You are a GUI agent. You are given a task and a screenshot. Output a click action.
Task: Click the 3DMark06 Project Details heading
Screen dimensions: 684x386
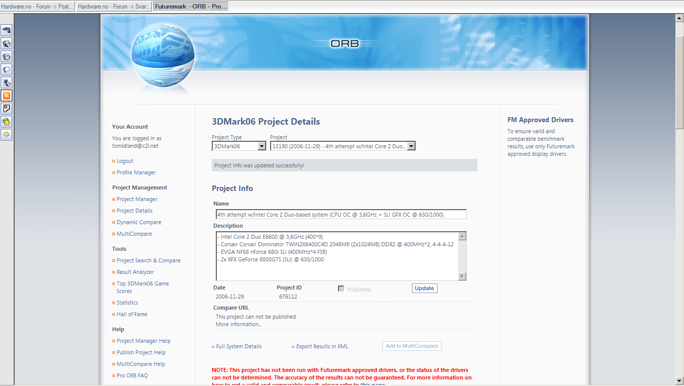pos(266,122)
